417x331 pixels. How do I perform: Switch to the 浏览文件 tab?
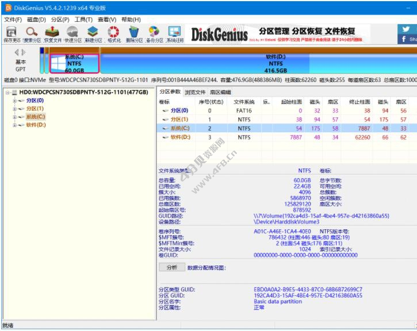coord(195,92)
